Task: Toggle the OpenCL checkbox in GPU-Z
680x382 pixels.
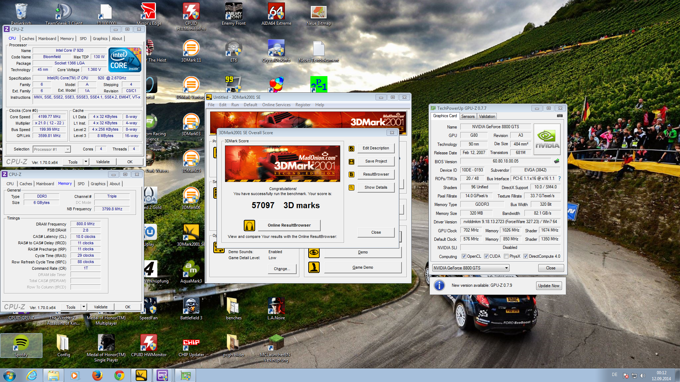Action: pyautogui.click(x=464, y=256)
